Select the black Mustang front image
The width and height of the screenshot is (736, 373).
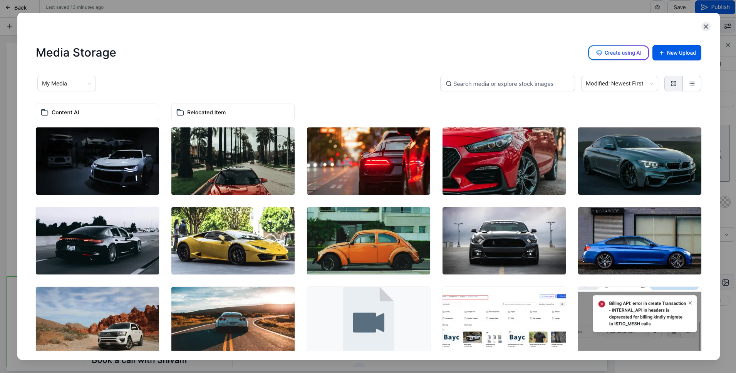[504, 241]
